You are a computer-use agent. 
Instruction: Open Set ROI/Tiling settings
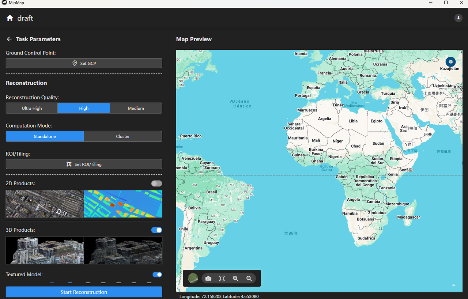tap(84, 164)
